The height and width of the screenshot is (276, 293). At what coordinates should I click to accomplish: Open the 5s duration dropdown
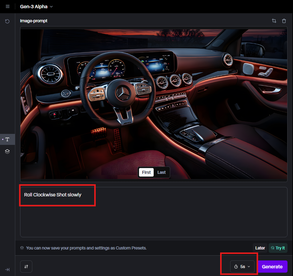click(242, 267)
